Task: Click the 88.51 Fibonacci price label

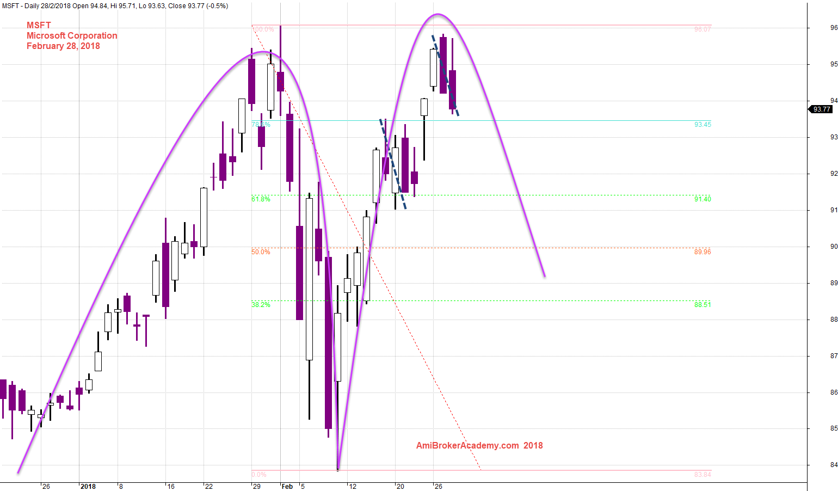Action: point(703,305)
